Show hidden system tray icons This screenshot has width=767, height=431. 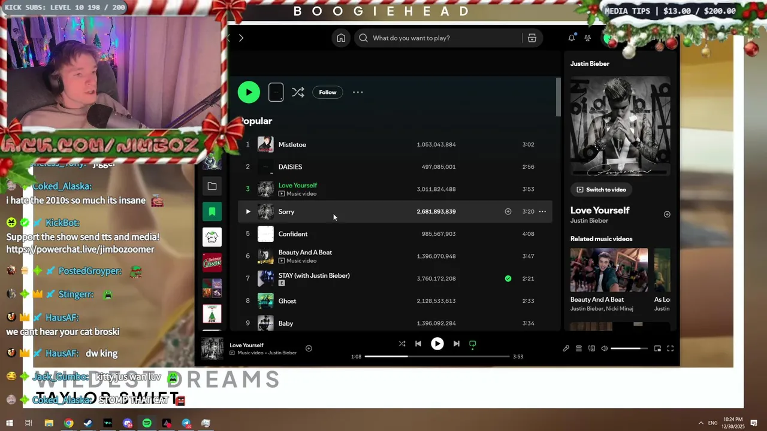(700, 423)
